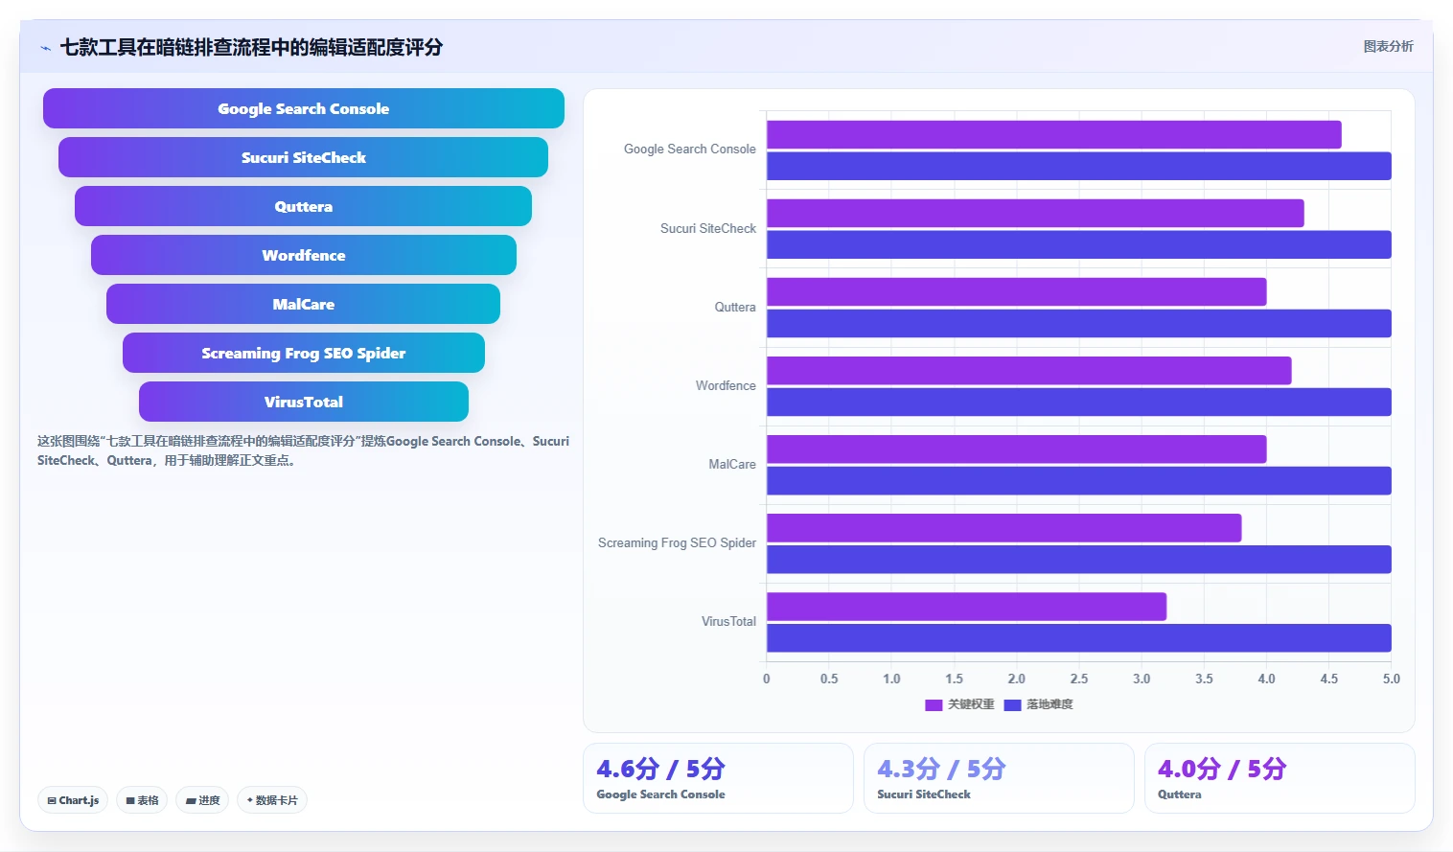
Task: Click the 2.0 tick on the x-axis
Action: 1017,679
